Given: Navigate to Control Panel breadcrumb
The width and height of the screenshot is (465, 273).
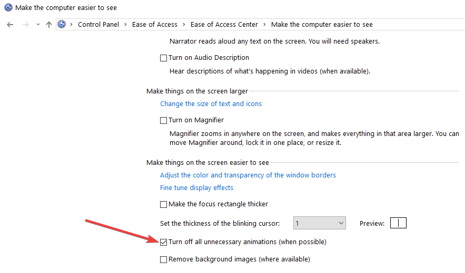Looking at the screenshot, I should point(98,25).
